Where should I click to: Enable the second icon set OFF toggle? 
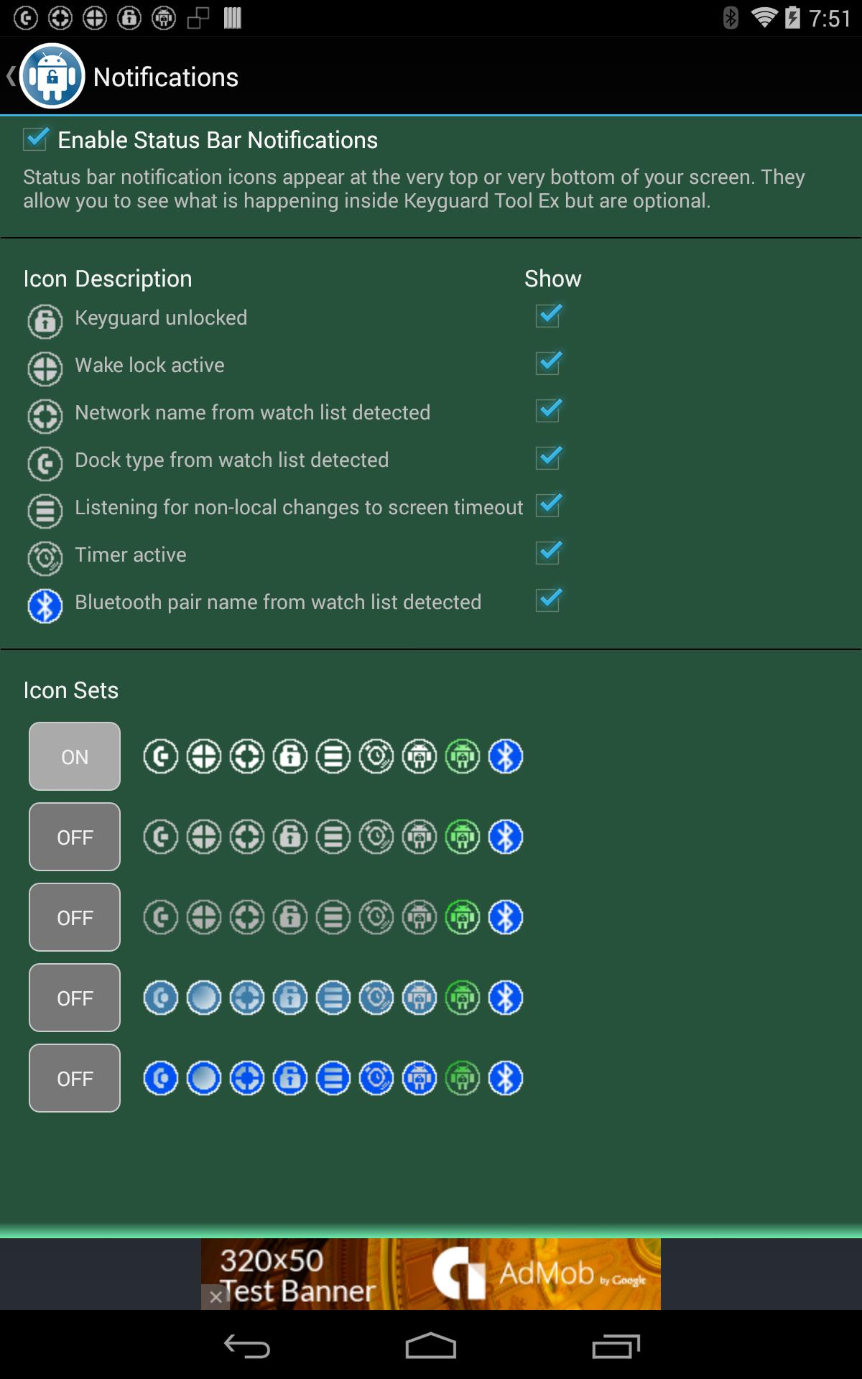coord(75,837)
